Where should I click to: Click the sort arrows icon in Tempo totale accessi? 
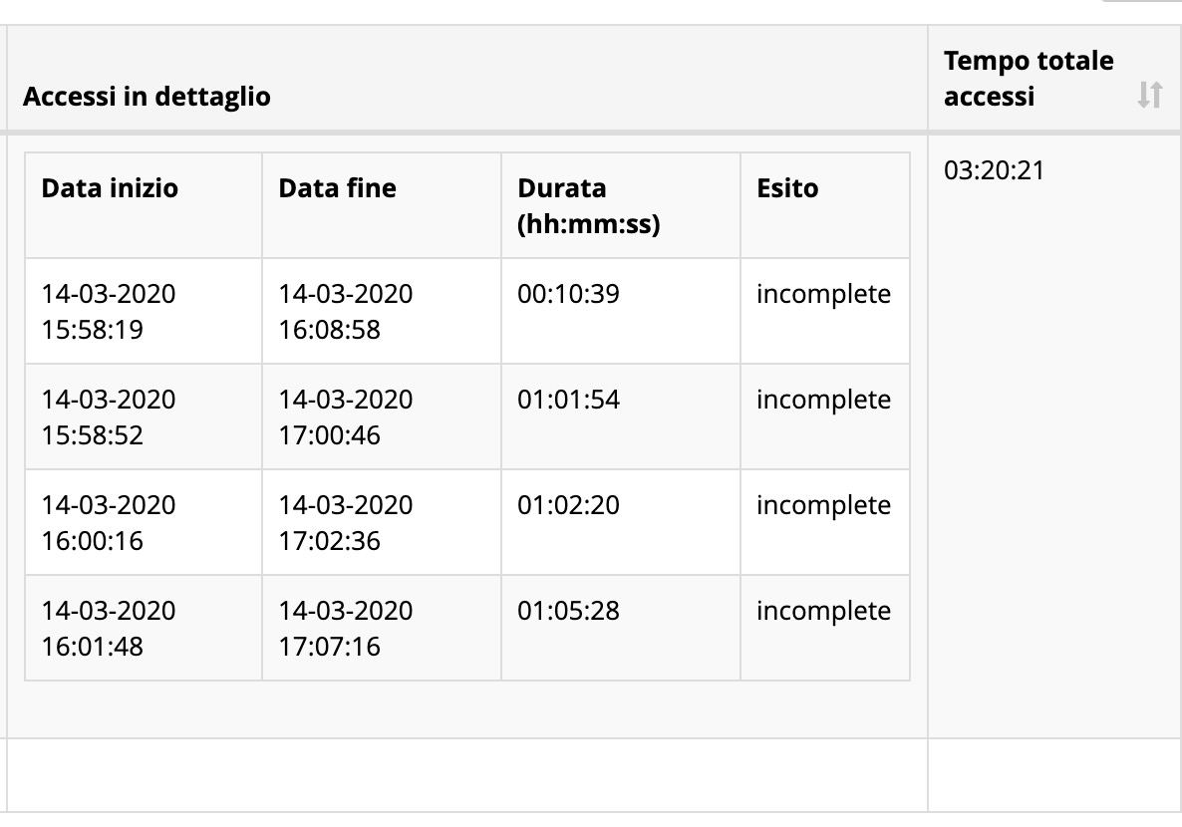click(1149, 96)
